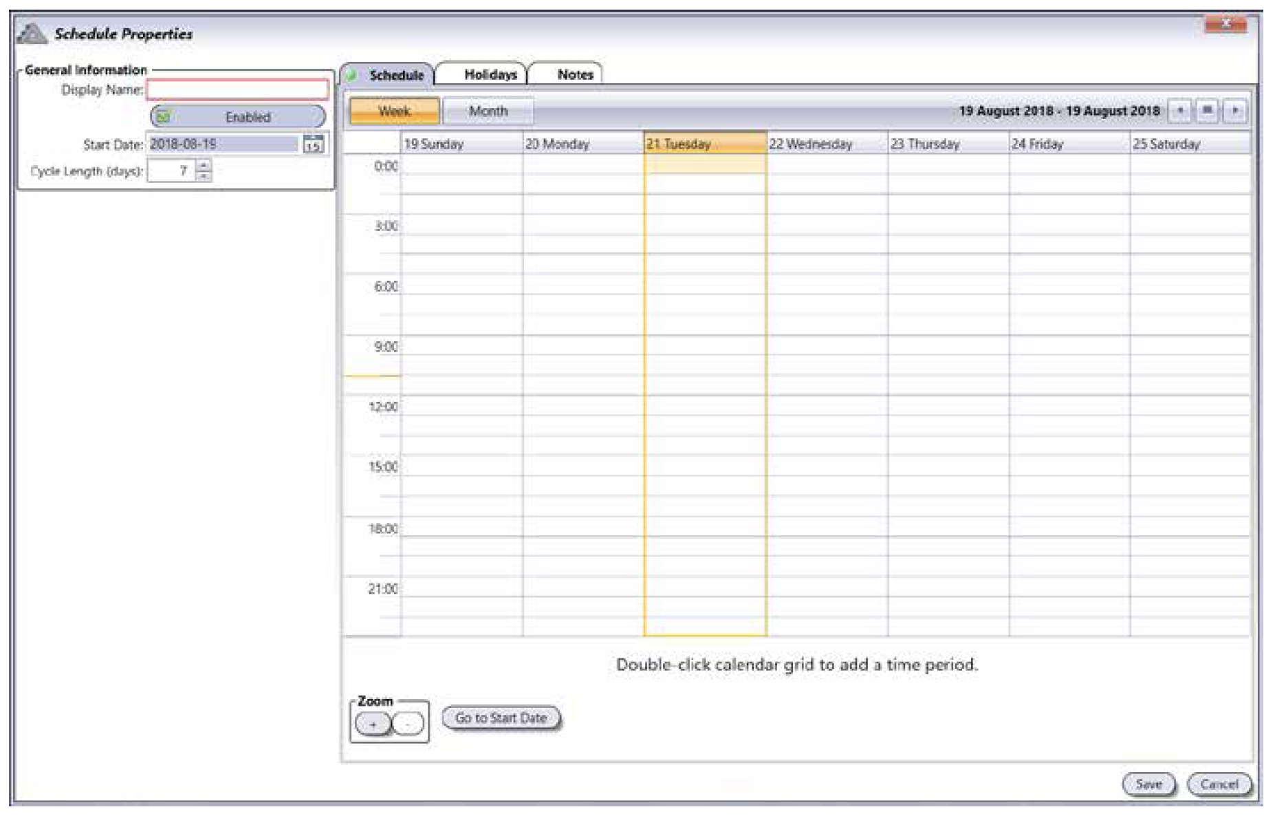
Task: Open the Notes tab
Action: point(575,74)
